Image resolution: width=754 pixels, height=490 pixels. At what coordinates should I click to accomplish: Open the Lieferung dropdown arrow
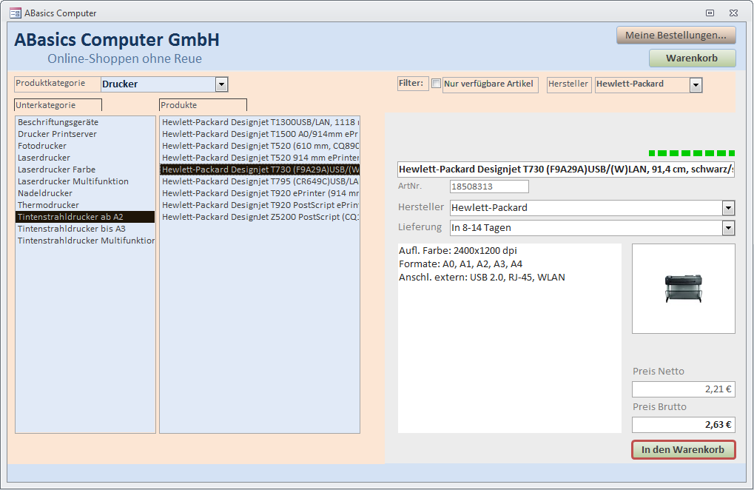[x=728, y=228]
